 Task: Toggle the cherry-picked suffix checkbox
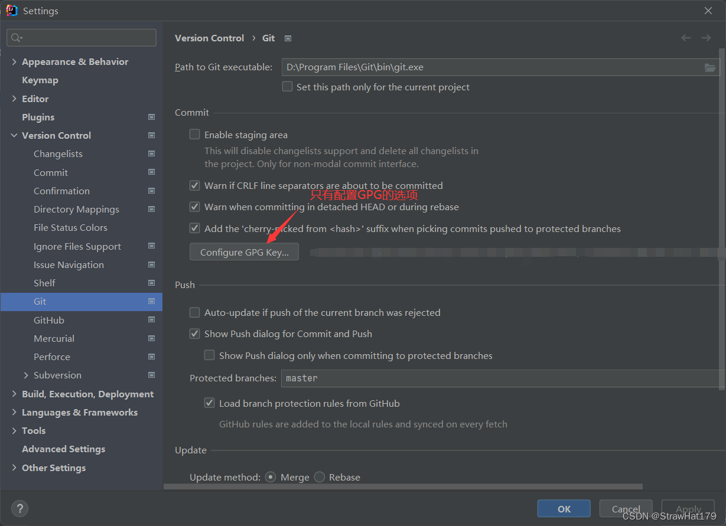194,228
